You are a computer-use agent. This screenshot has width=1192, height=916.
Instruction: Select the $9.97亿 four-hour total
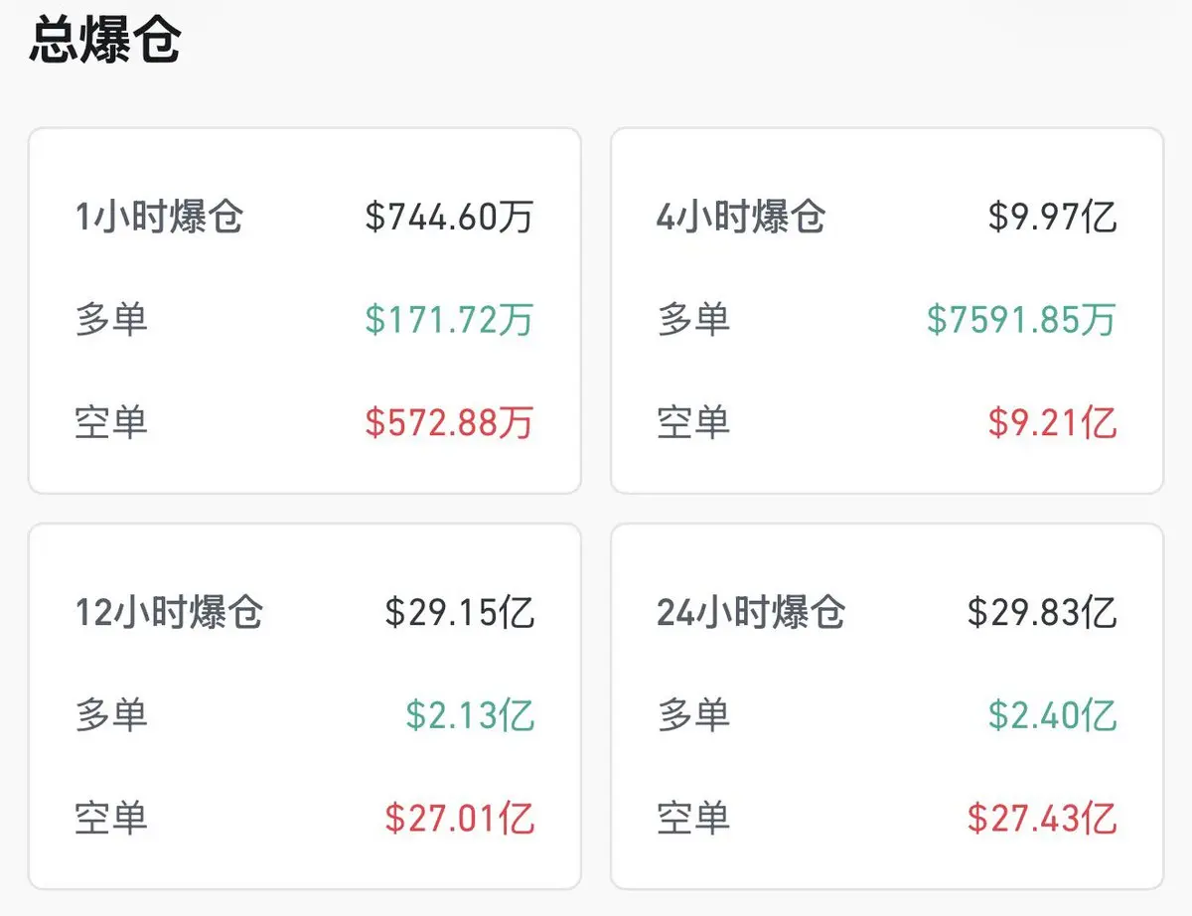pyautogui.click(x=1052, y=216)
